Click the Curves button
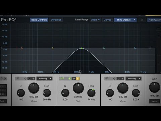 coord(107,20)
